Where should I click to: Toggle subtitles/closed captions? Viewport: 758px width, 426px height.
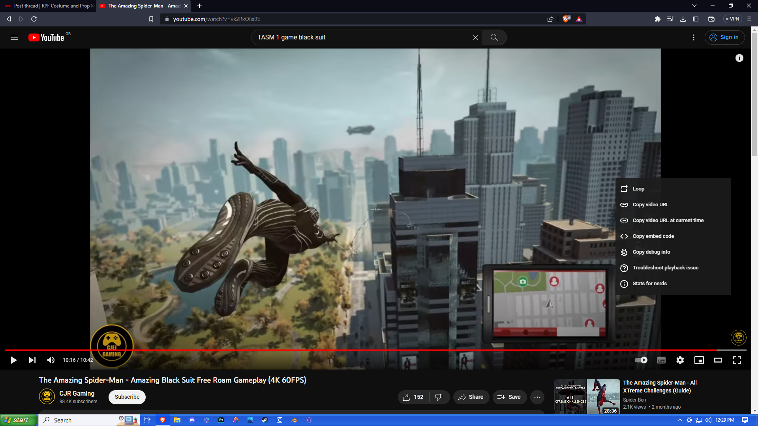(x=661, y=360)
